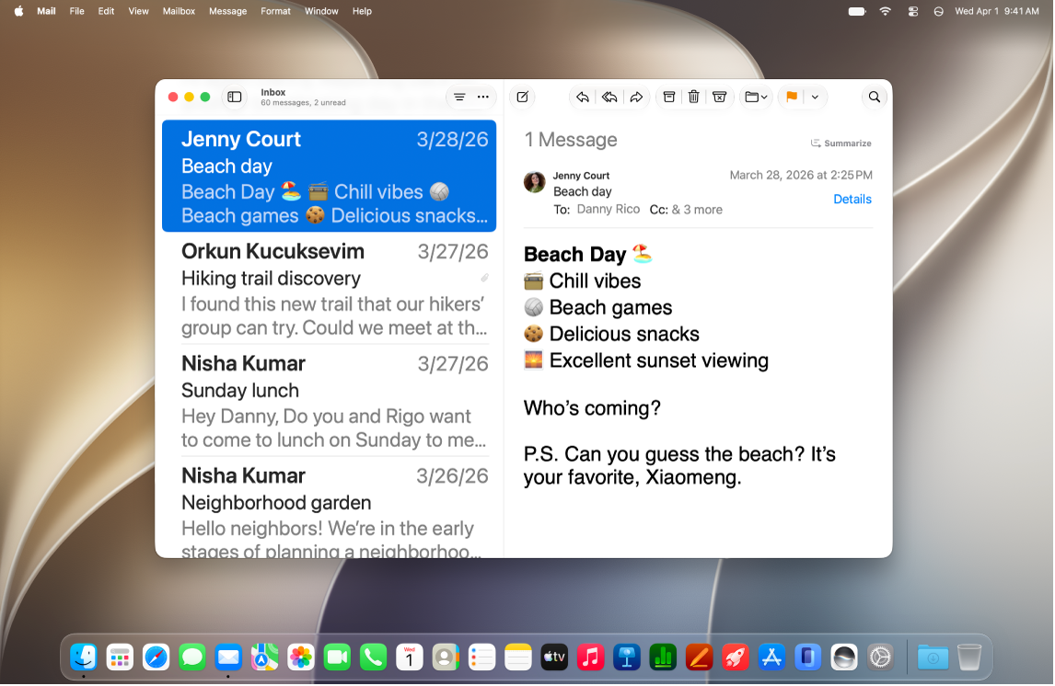This screenshot has width=1055, height=686.
Task: Reply all to the message
Action: [x=609, y=97]
